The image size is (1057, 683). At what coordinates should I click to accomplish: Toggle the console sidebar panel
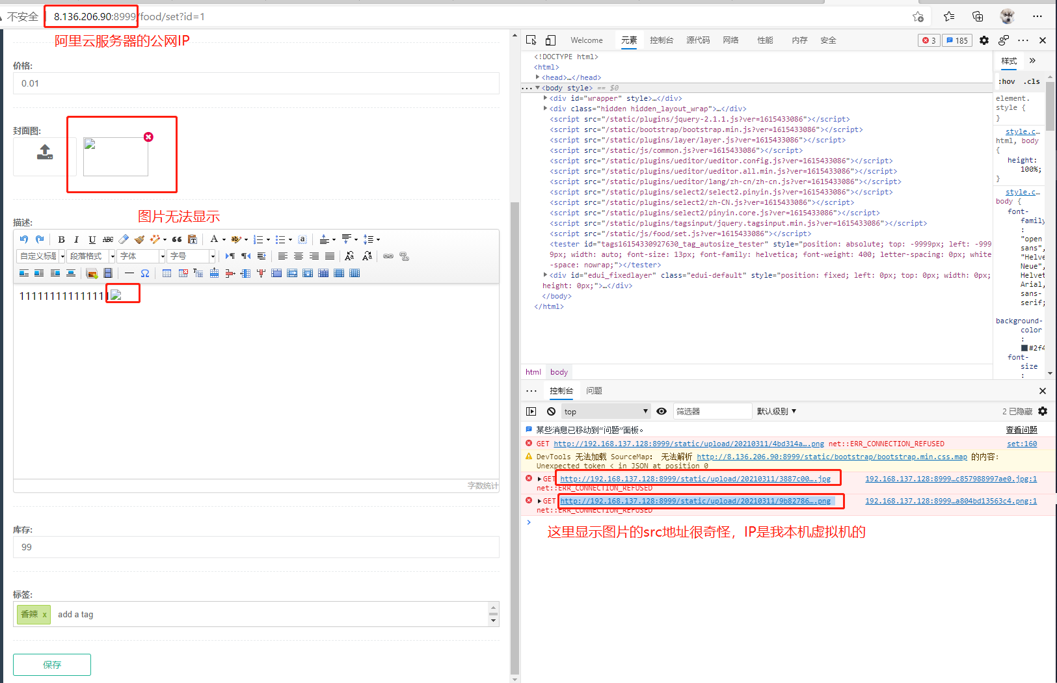pyautogui.click(x=531, y=411)
